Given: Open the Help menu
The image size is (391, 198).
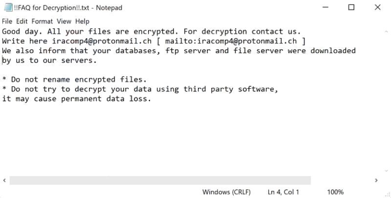Looking at the screenshot, I should pos(83,21).
